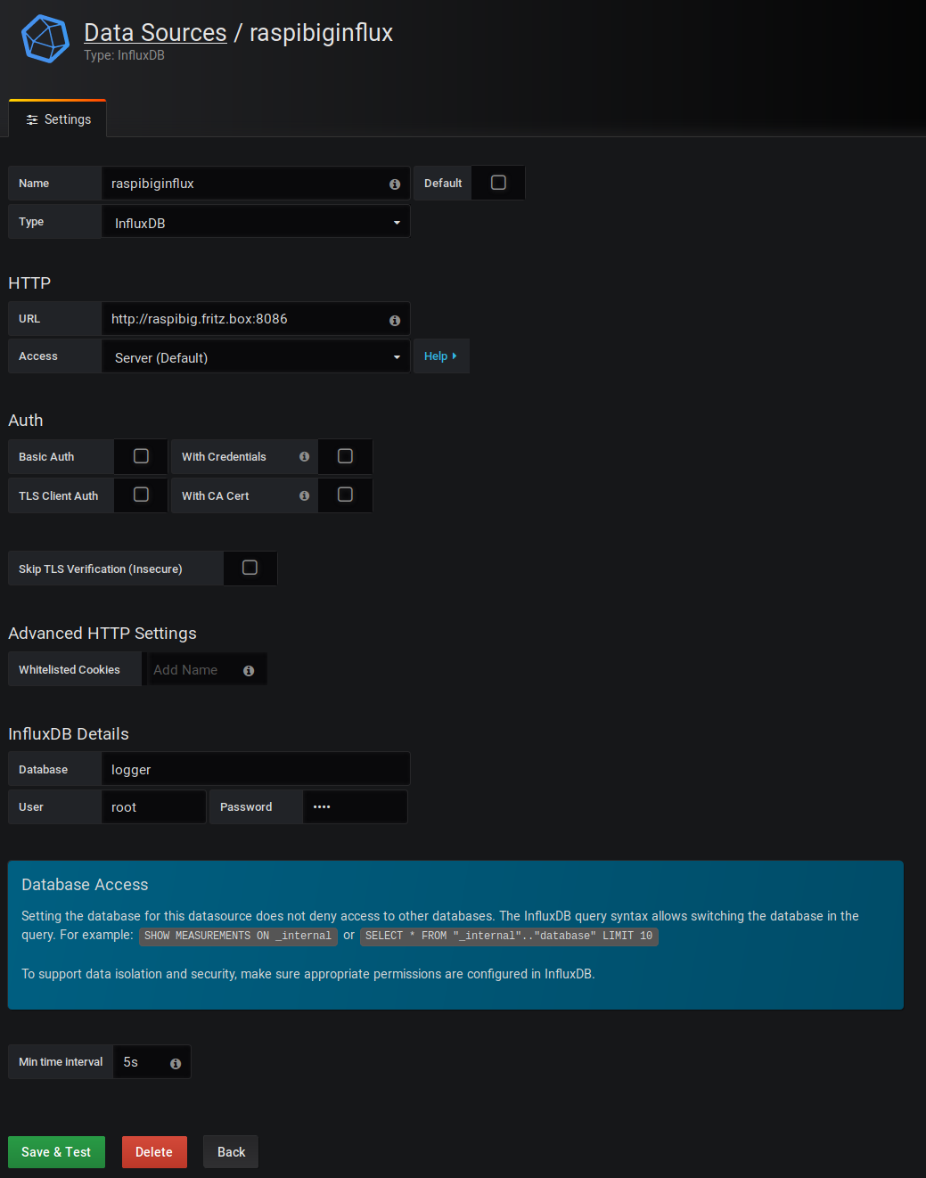Click the Password input field
This screenshot has width=926, height=1178.
355,807
